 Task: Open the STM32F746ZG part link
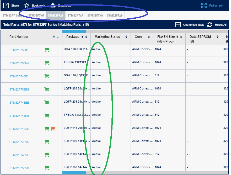(19, 129)
